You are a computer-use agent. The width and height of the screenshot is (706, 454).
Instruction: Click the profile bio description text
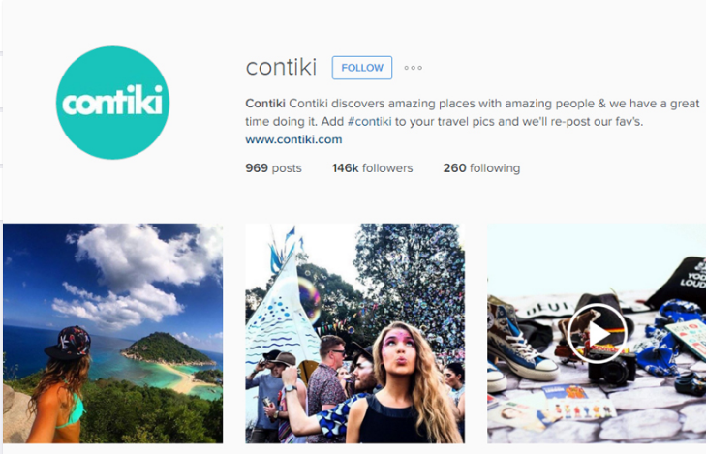473,112
